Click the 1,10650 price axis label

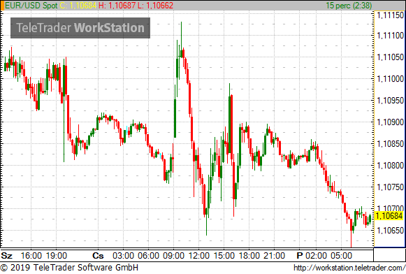(x=390, y=230)
